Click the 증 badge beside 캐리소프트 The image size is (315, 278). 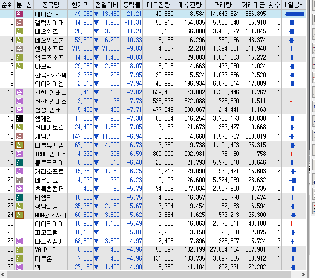tap(19, 171)
